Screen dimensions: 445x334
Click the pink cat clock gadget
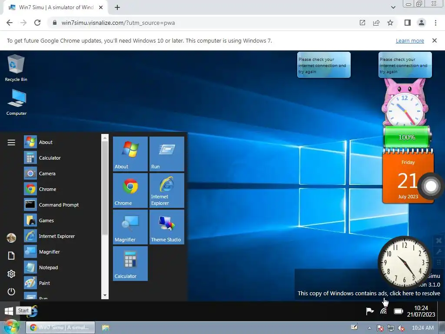[x=405, y=102]
